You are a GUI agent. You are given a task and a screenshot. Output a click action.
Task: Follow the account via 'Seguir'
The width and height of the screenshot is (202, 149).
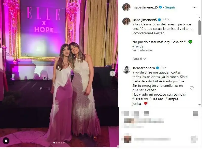point(170,7)
